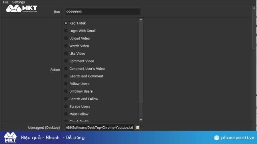Choose Search and Comment action

tap(84, 76)
